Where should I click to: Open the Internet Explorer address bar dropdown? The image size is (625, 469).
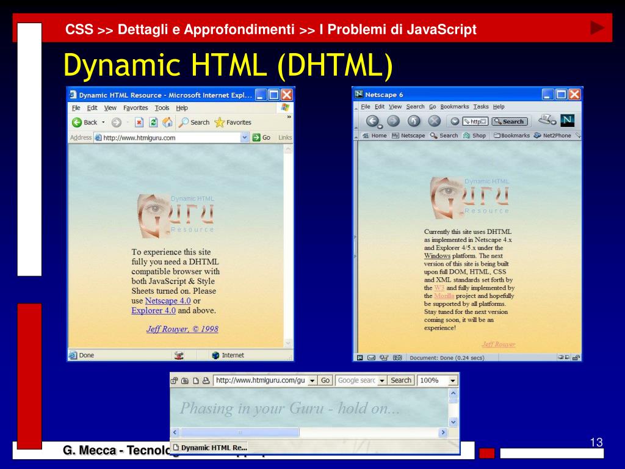click(x=244, y=137)
